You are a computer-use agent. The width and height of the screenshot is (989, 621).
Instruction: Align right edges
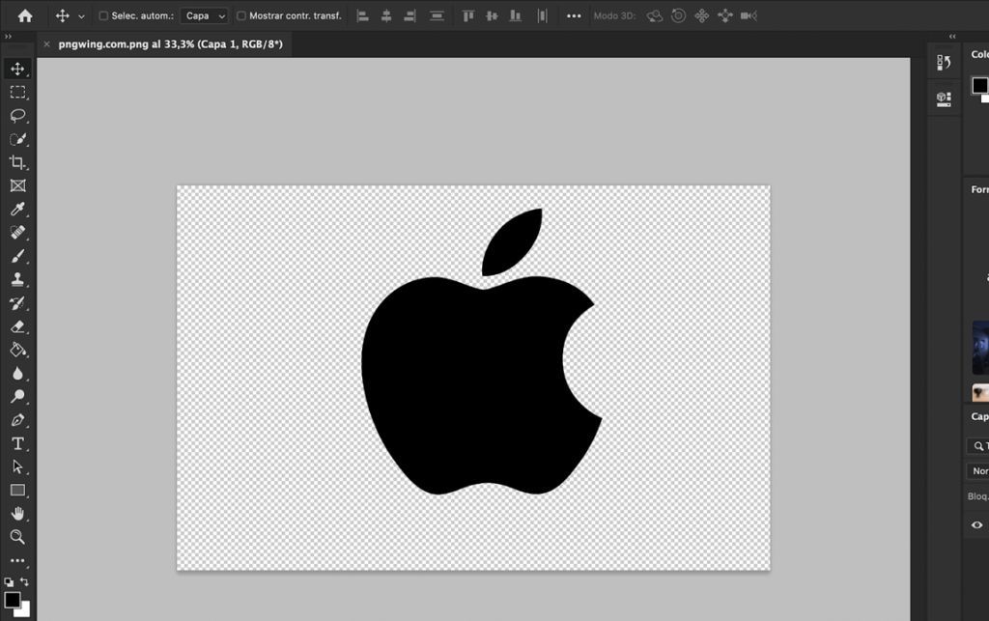click(410, 15)
